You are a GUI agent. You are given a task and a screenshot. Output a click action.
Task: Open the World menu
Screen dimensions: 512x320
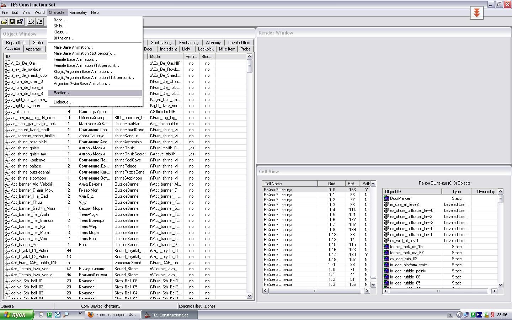39,12
